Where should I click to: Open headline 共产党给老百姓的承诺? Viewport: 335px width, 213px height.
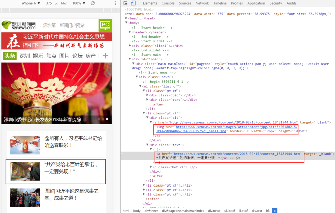pos(71,168)
